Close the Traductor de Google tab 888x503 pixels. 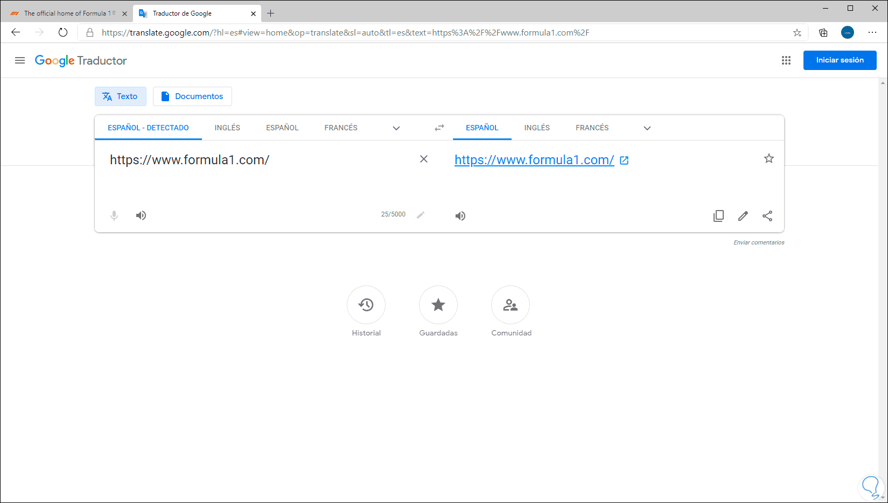tap(253, 13)
